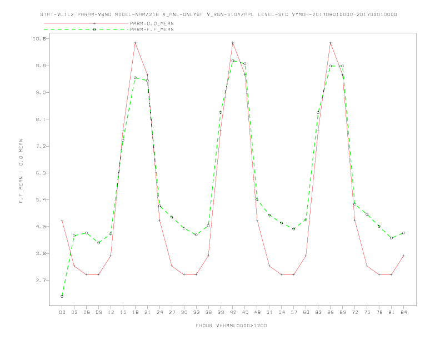Click the 36 forecast hour x-axis label
The width and height of the screenshot is (440, 340).
(208, 312)
